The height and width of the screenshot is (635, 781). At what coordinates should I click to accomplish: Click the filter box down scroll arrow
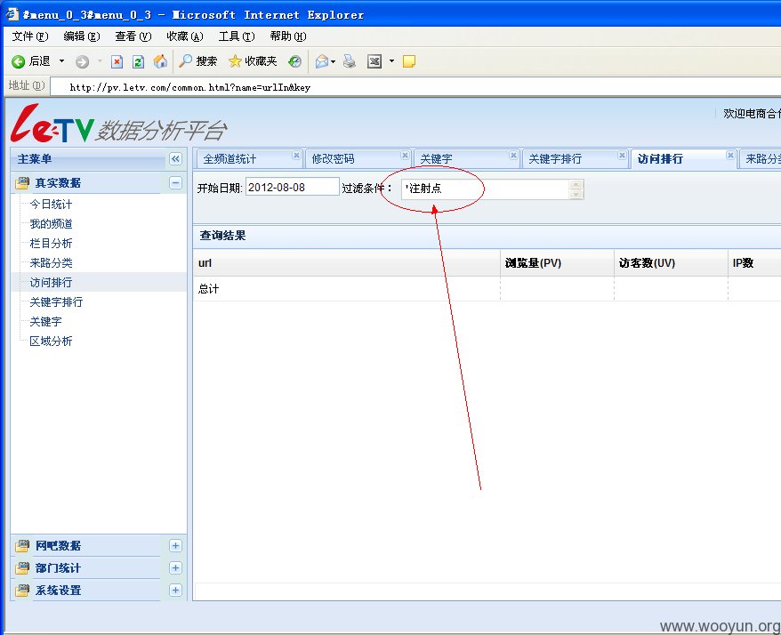(576, 194)
